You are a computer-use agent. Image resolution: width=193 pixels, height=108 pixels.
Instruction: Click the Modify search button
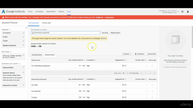pos(115,33)
